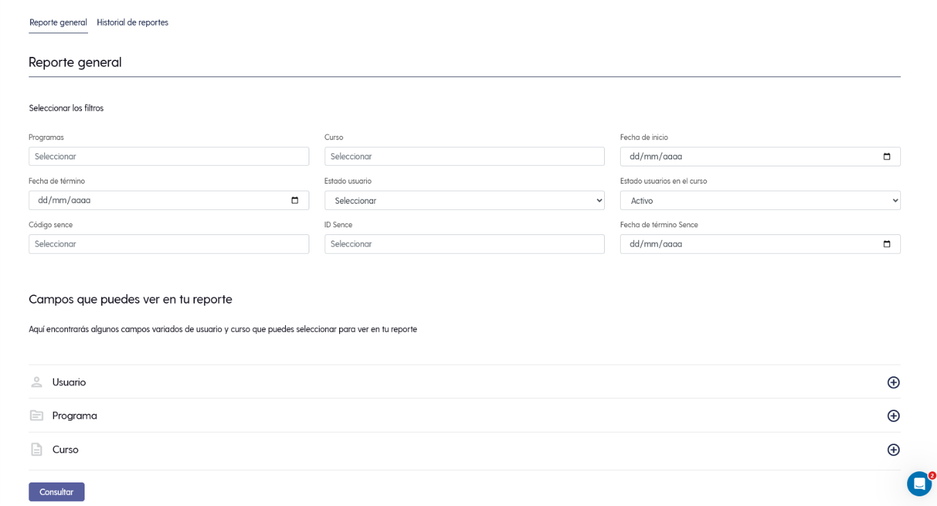
Task: Switch to Historial de reportes tab
Action: [x=132, y=22]
